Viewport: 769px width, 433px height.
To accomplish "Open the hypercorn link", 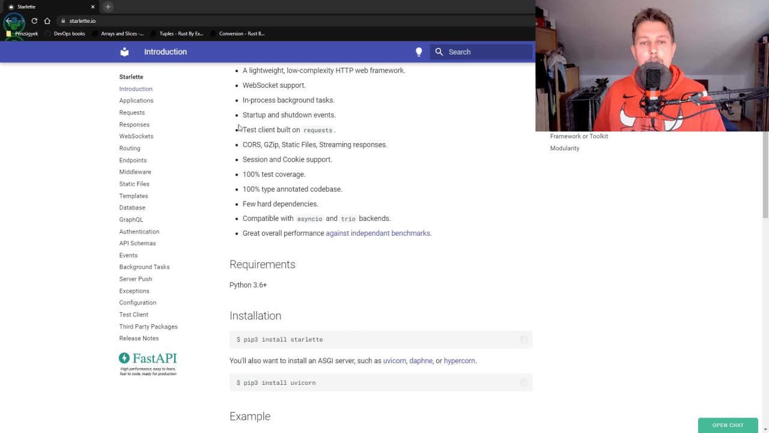I will 459,361.
